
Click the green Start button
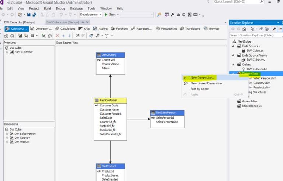point(110,15)
